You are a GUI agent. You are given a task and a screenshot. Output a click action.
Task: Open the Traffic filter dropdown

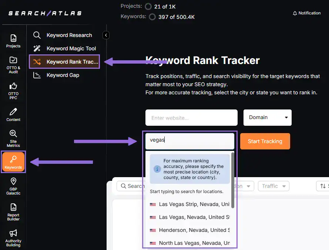273,186
